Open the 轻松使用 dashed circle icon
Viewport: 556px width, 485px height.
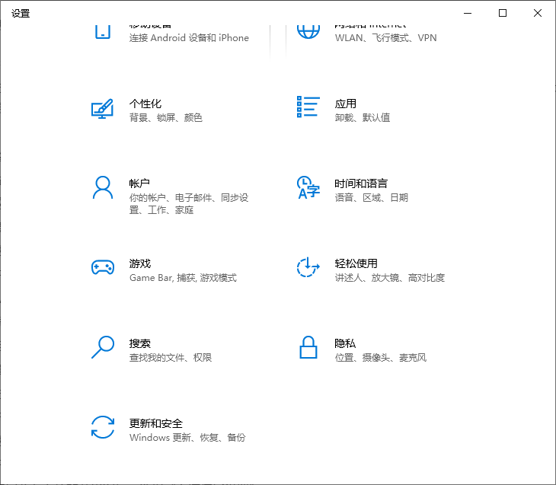tap(308, 267)
